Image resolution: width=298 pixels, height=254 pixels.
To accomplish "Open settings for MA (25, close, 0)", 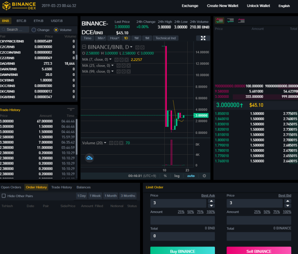I will pyautogui.click(x=124, y=65).
